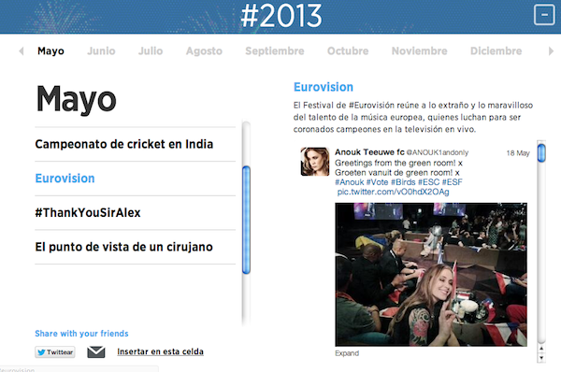Click tweet panel scroll down arrow
Image resolution: width=561 pixels, height=372 pixels.
coord(541,357)
